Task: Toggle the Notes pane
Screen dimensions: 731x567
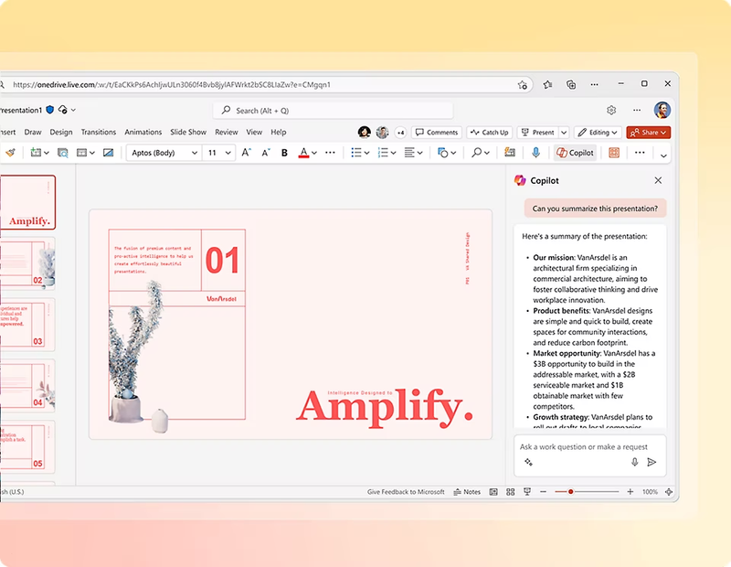Action: click(x=467, y=492)
